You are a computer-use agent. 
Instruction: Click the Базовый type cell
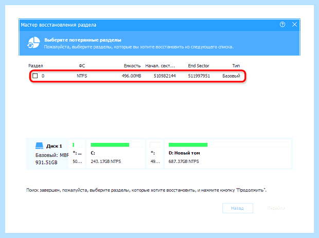[x=231, y=76]
